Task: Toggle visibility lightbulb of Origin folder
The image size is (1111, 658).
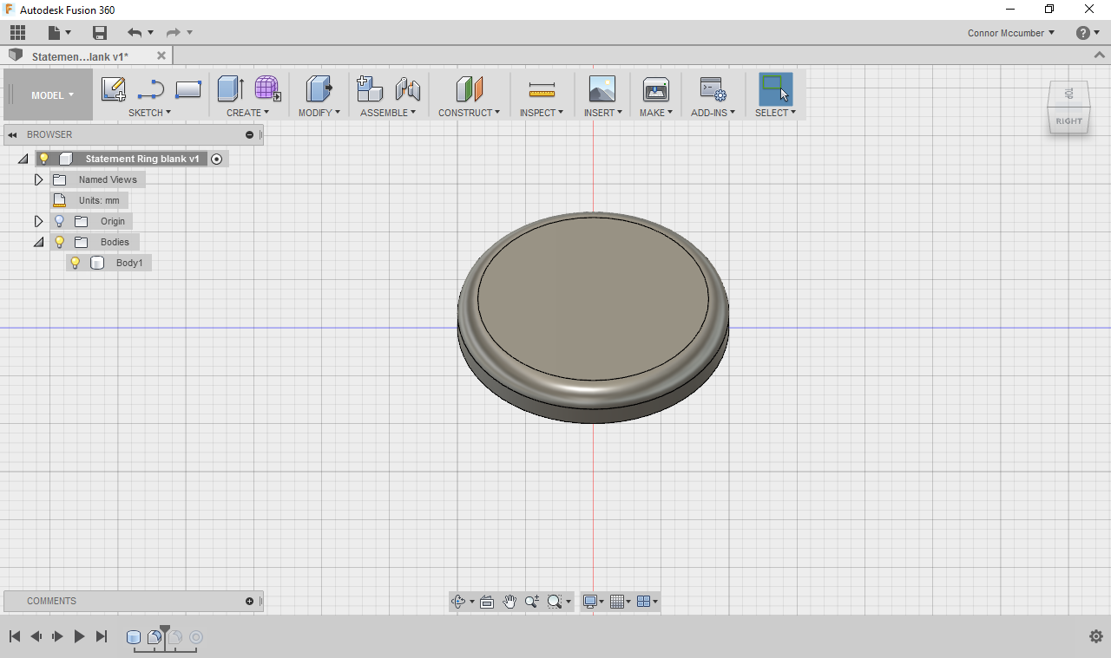Action: [x=60, y=221]
